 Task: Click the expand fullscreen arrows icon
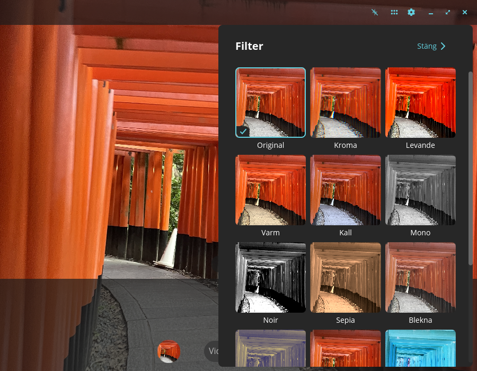(x=448, y=12)
